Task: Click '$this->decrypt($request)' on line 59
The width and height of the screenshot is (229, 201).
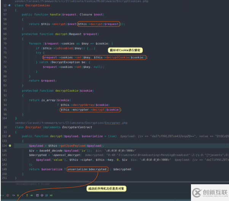Action: 99,24
